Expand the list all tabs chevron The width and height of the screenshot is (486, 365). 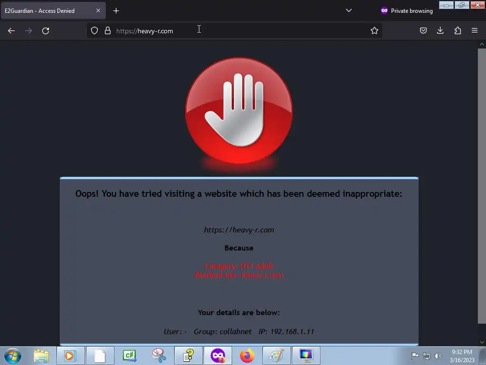pyautogui.click(x=349, y=10)
